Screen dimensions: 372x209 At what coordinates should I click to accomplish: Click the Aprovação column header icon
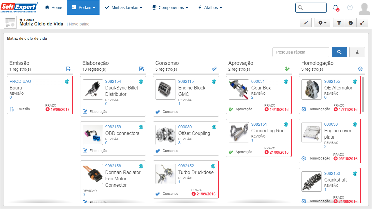click(287, 69)
